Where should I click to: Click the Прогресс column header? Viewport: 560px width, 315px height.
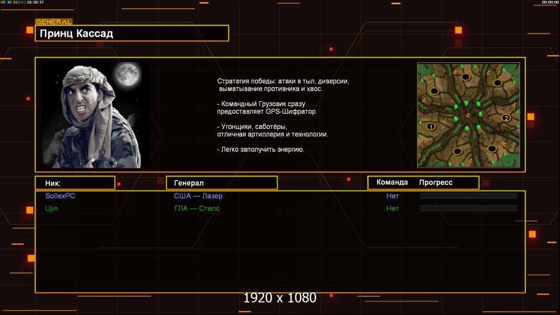pos(435,183)
